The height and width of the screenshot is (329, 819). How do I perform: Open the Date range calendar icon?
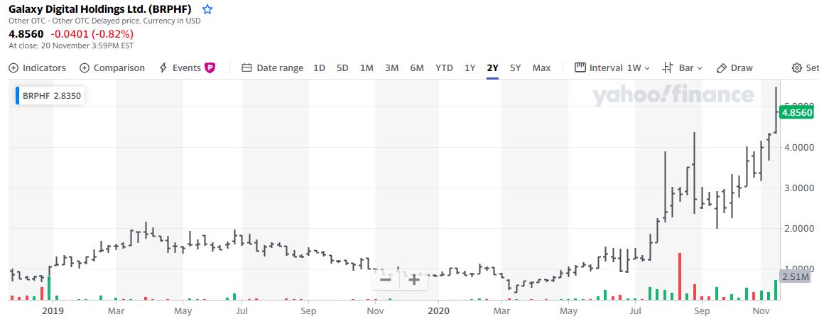[247, 68]
